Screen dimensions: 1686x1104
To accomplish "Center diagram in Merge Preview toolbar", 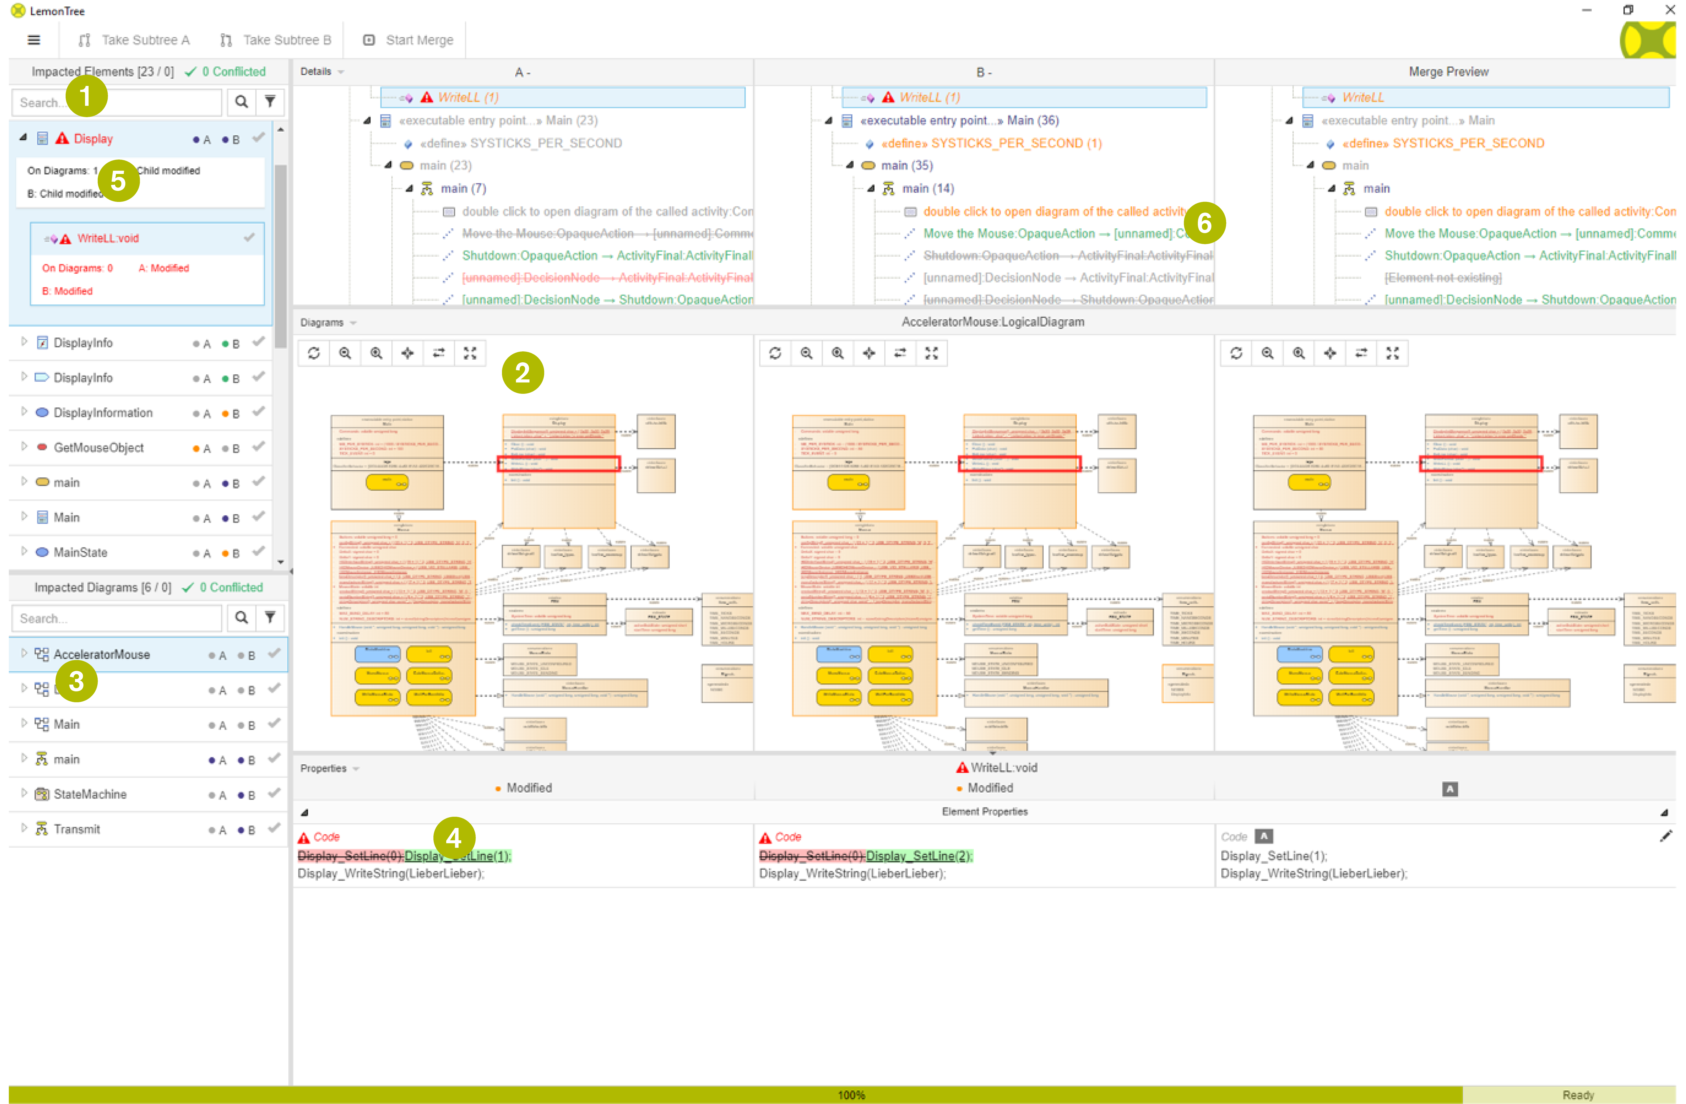I will 1330,353.
